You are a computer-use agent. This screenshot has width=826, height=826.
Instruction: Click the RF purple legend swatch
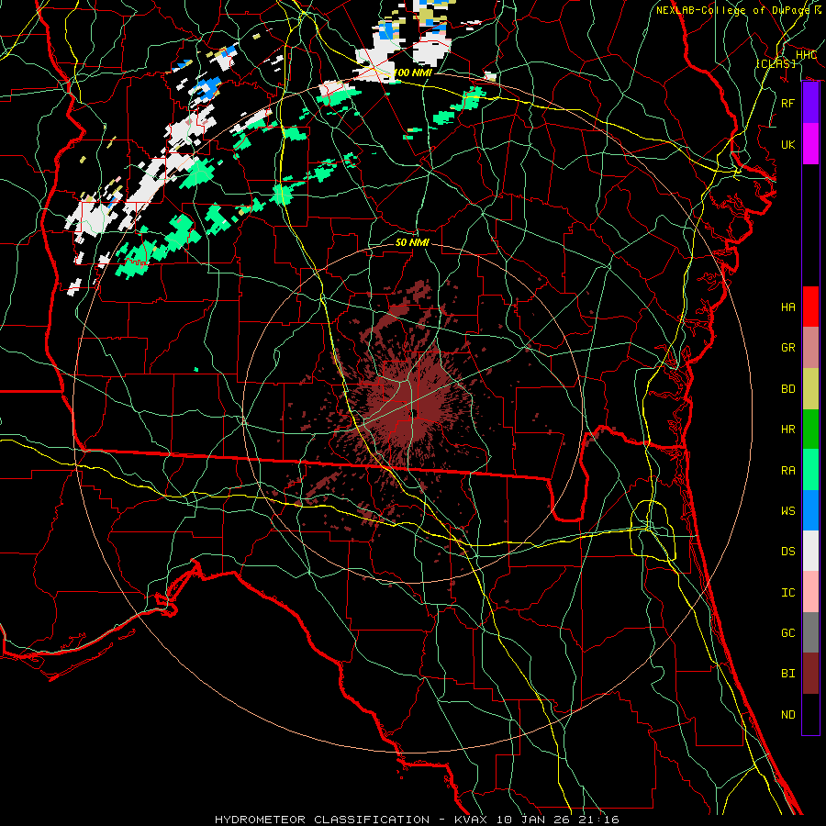[x=810, y=103]
